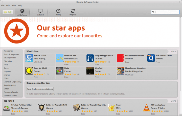Screen dimensions: 182x116
Task: Select Themes & Tweaks category in sidebar
Action: 11,92
